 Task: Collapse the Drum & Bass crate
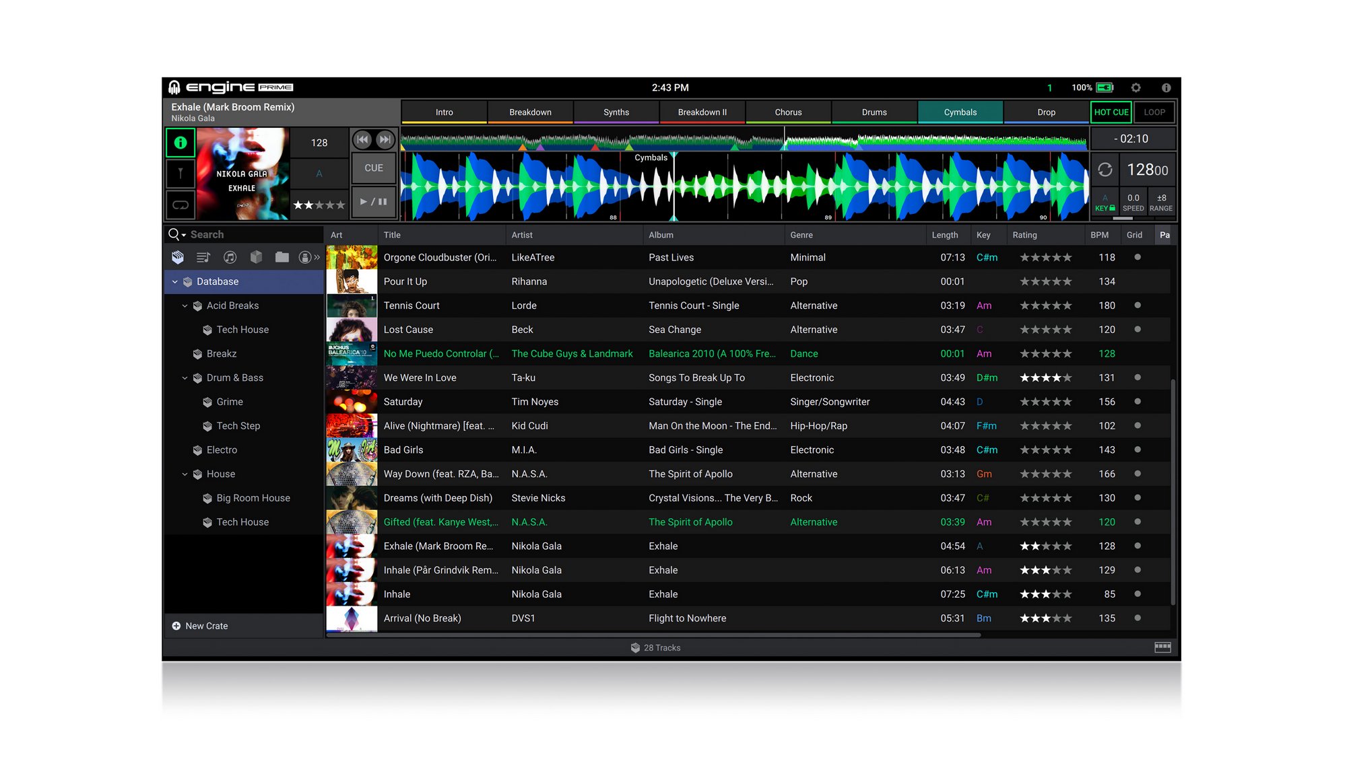[x=185, y=378]
